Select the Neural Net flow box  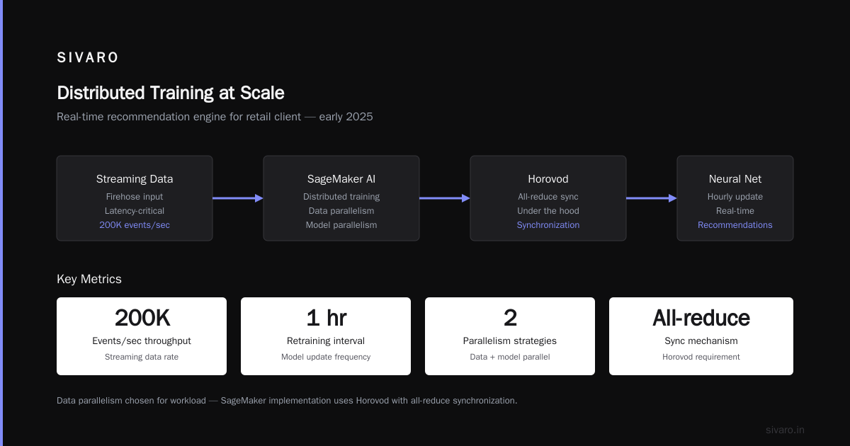[x=735, y=198]
